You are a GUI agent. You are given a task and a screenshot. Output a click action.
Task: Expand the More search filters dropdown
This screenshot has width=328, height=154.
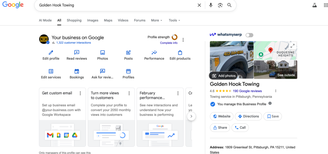pyautogui.click(x=157, y=20)
